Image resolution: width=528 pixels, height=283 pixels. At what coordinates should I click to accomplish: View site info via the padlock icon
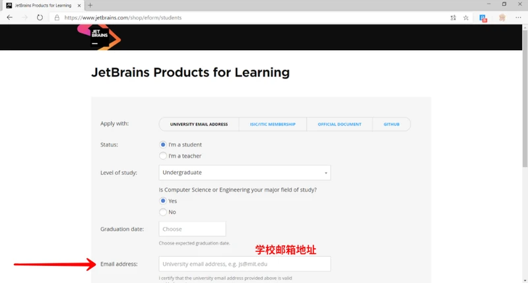(57, 18)
